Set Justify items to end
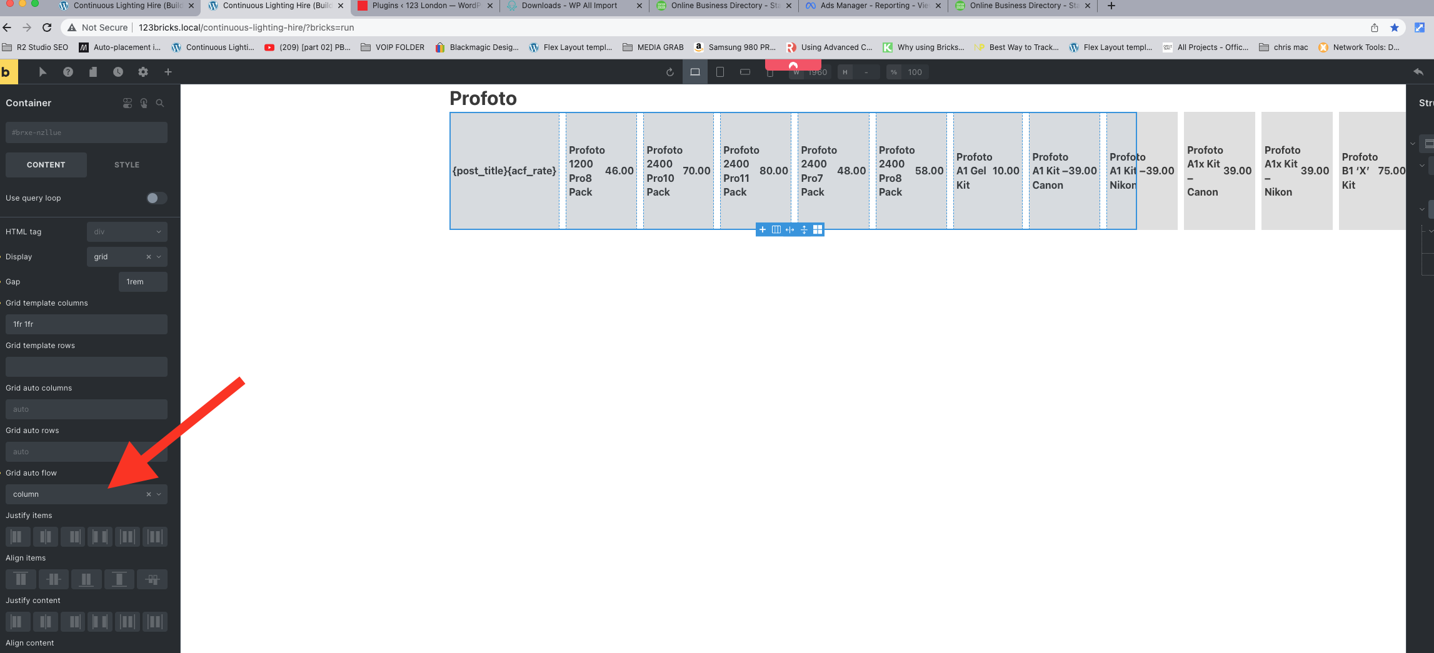1434x653 pixels. pyautogui.click(x=73, y=537)
